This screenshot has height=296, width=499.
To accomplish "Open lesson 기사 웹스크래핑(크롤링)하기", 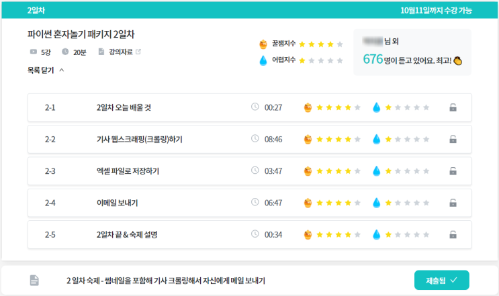I will pyautogui.click(x=140, y=139).
